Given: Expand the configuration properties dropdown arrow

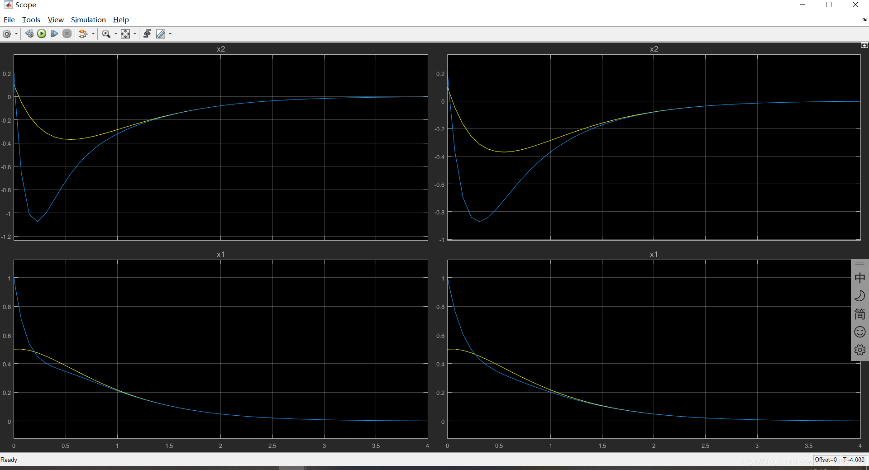Looking at the screenshot, I should point(16,34).
